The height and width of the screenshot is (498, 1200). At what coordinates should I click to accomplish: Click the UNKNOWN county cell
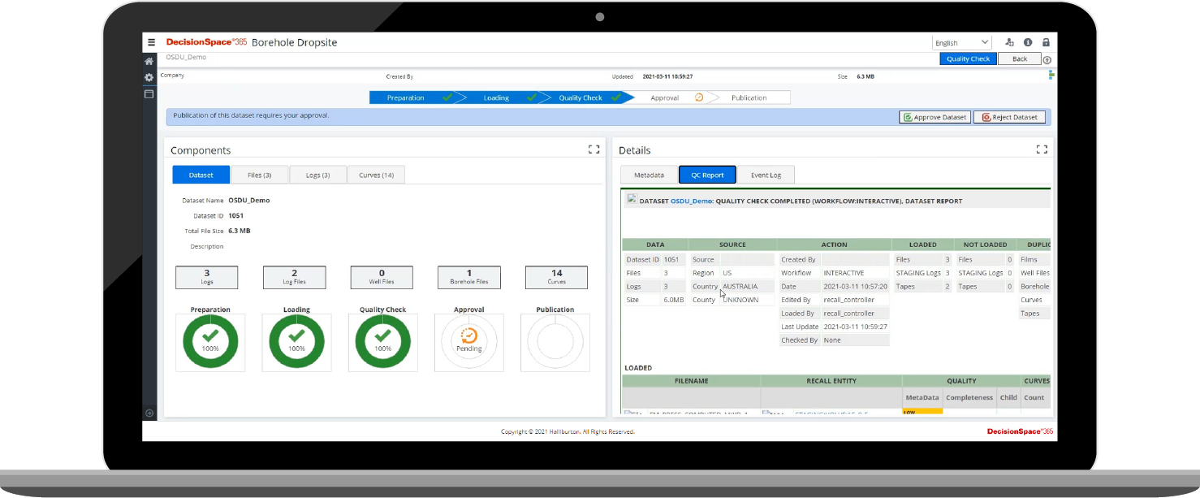point(747,300)
